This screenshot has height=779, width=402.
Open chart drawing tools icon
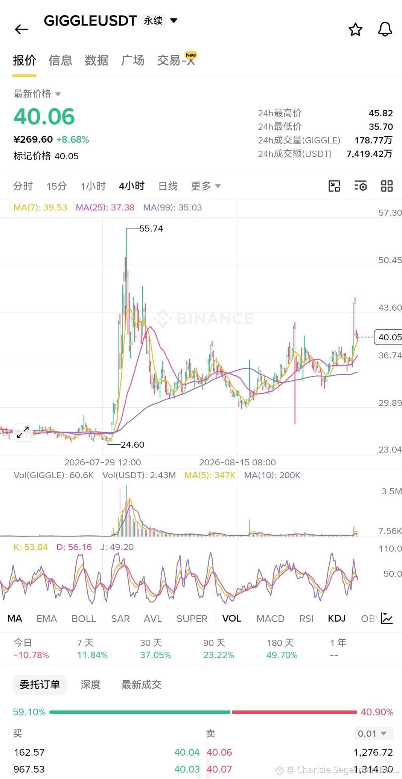click(334, 186)
